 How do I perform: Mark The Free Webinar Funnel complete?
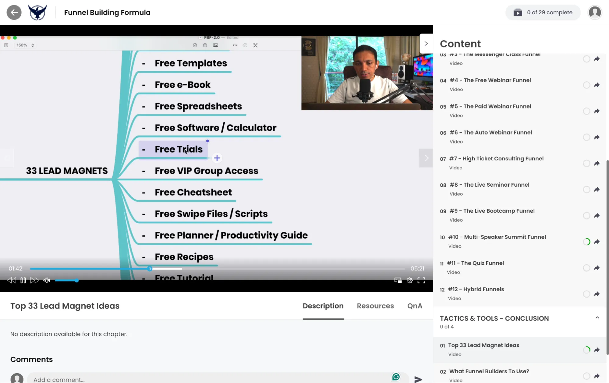point(586,85)
